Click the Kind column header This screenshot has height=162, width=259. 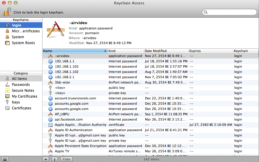pyautogui.click(x=126, y=51)
